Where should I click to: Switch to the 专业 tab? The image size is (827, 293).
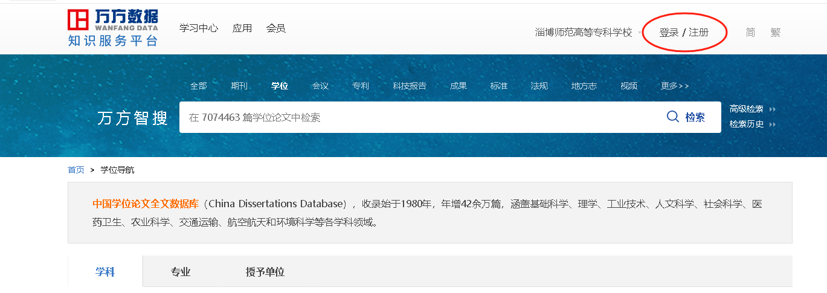(181, 272)
